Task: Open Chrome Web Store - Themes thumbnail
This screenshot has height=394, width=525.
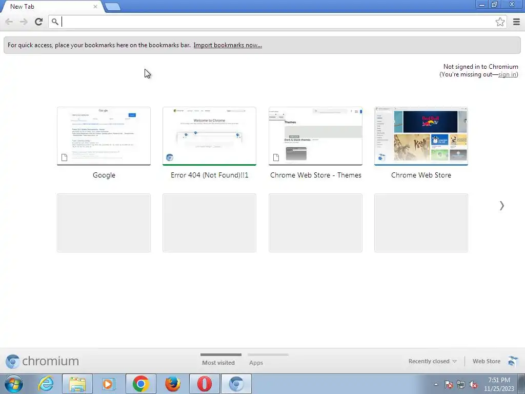Action: [315, 136]
